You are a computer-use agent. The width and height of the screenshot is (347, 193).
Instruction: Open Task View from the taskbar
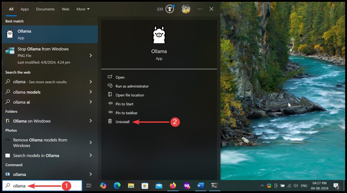point(89,186)
